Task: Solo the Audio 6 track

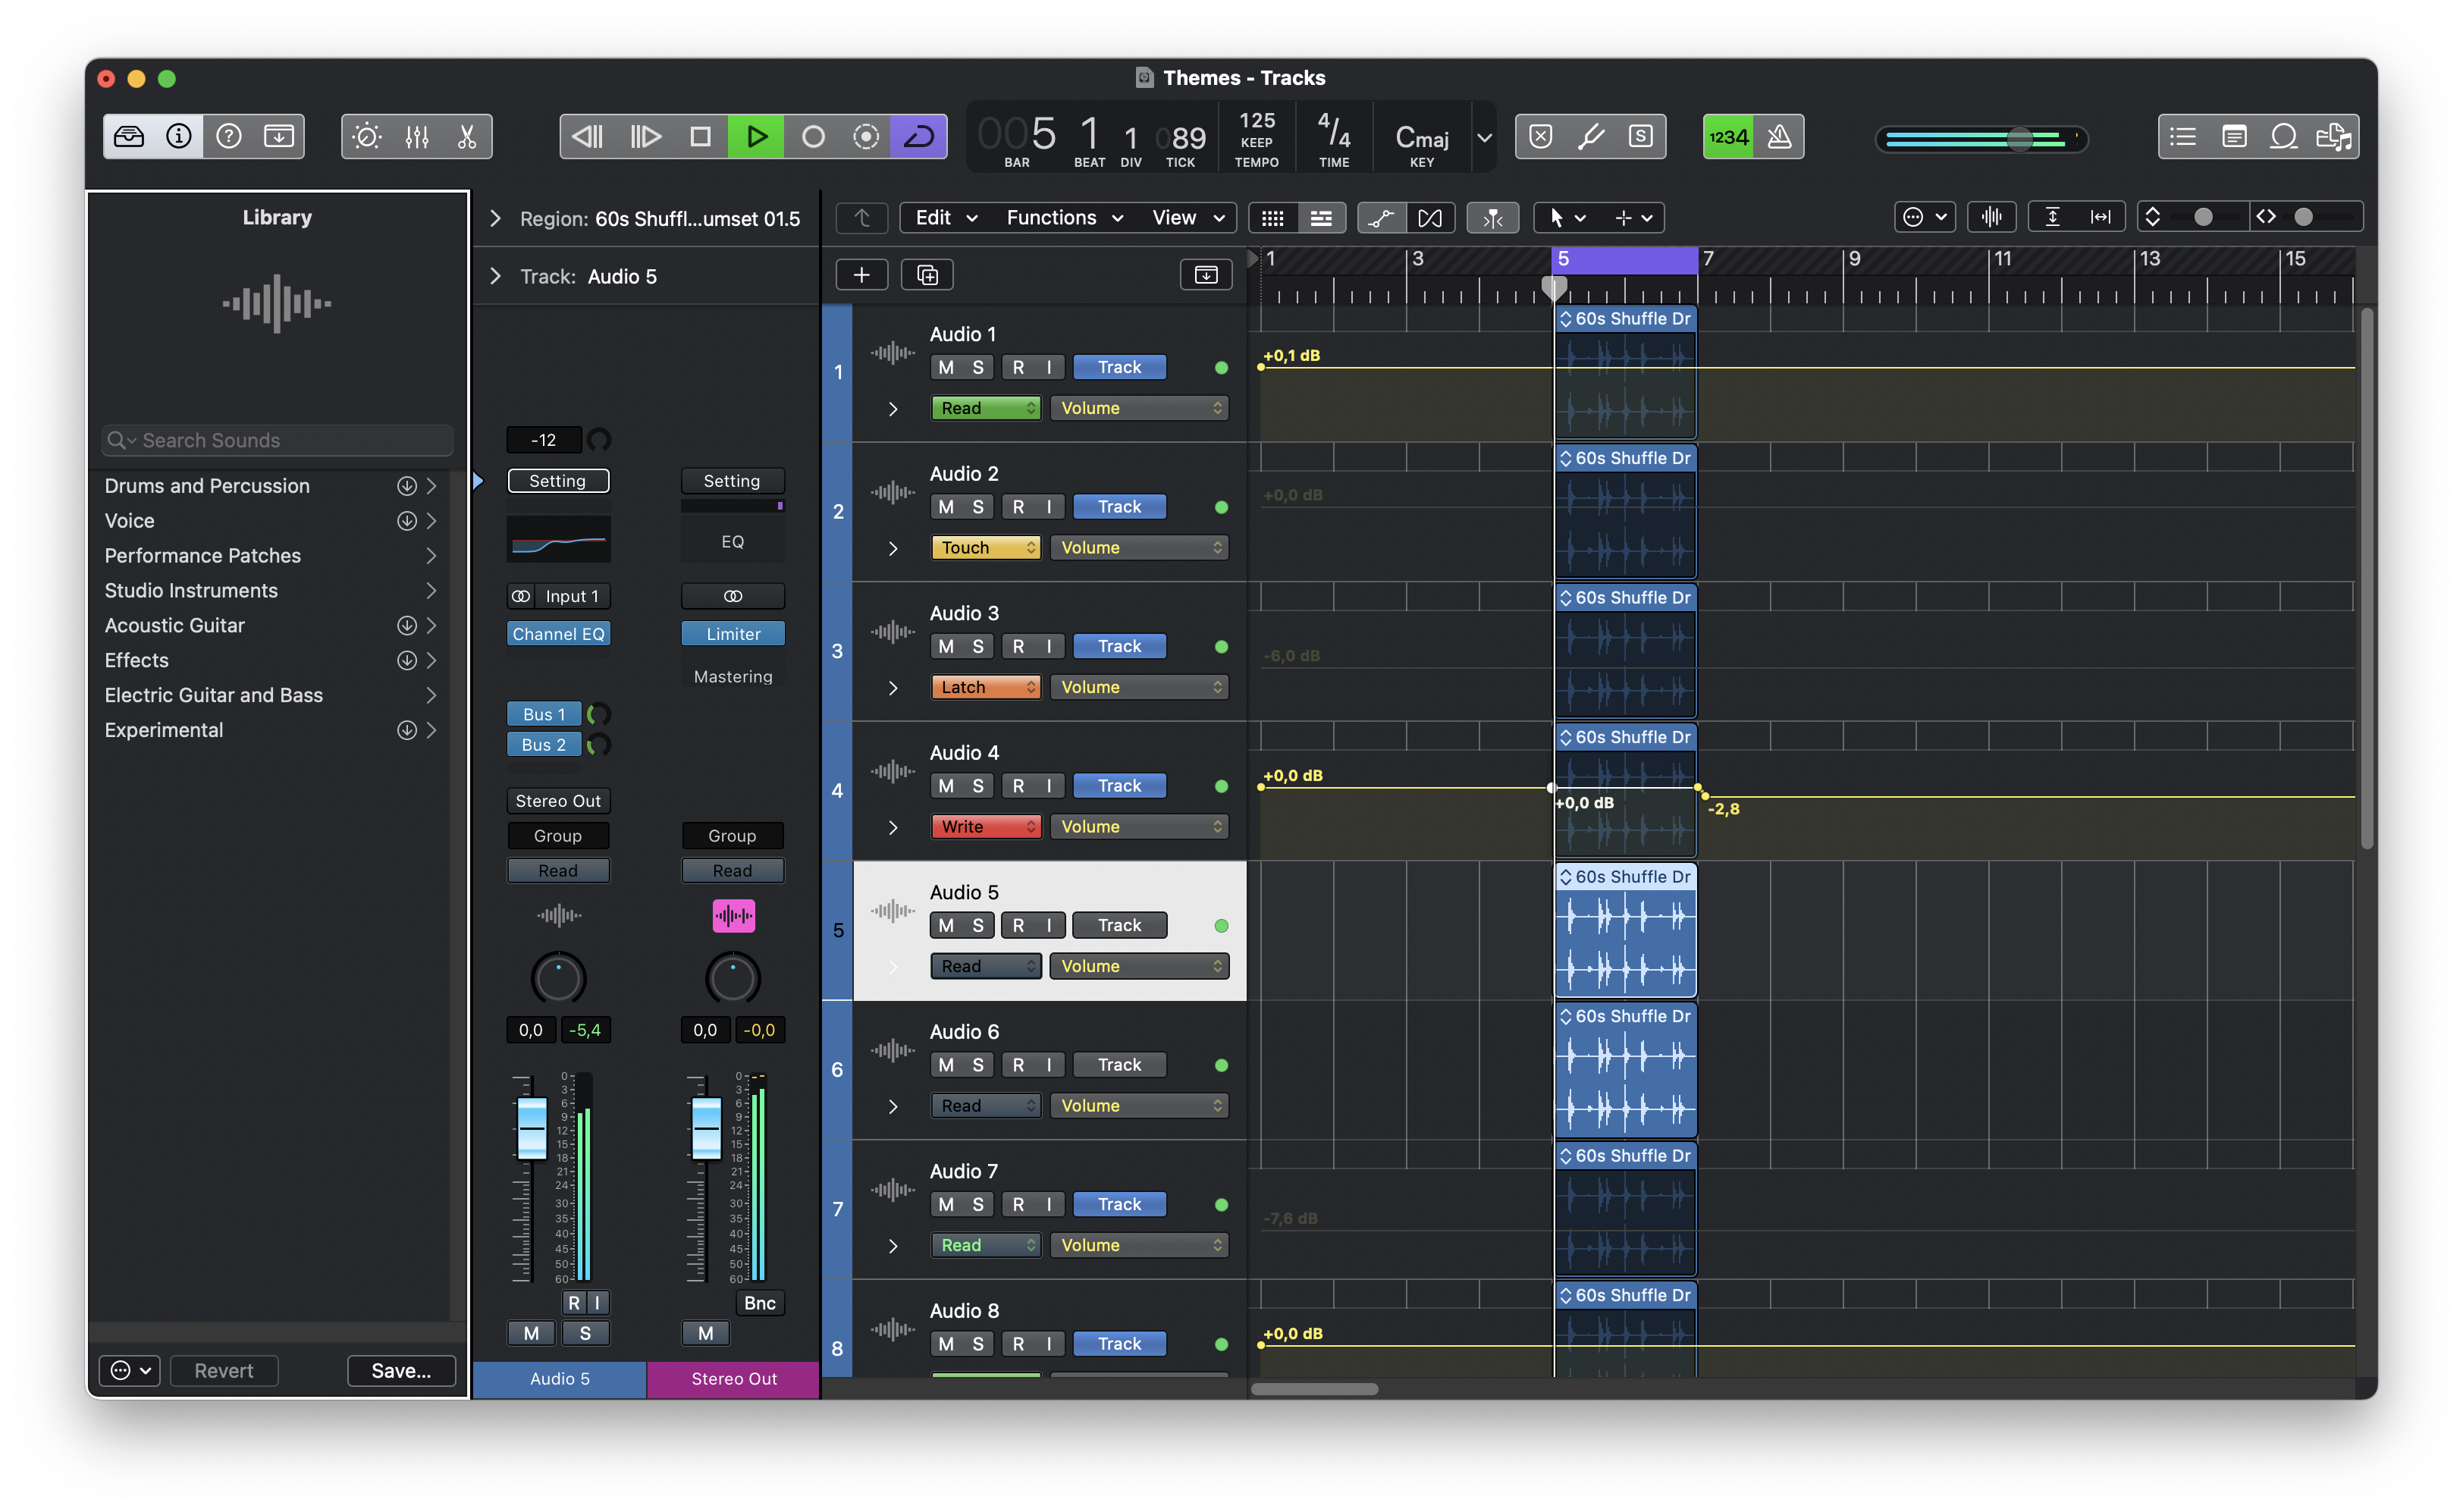Action: click(x=978, y=1065)
